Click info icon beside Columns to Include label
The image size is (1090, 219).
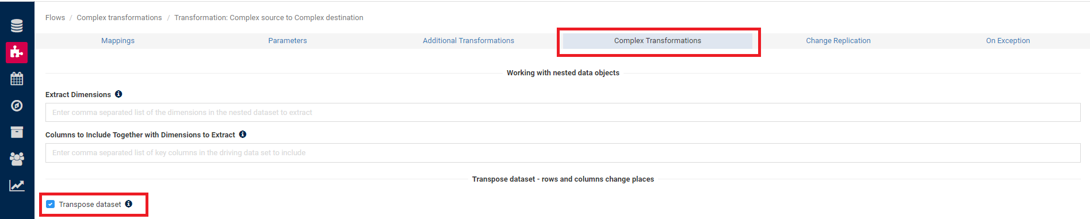point(243,134)
